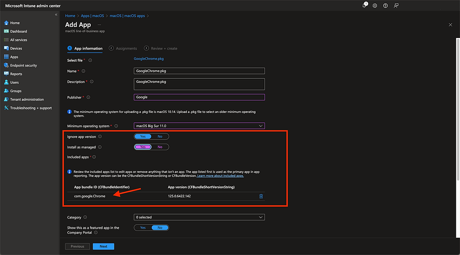Go to macOS | macOS apps breadcrumb
Viewport: 460px width, 255px height.
click(x=127, y=16)
